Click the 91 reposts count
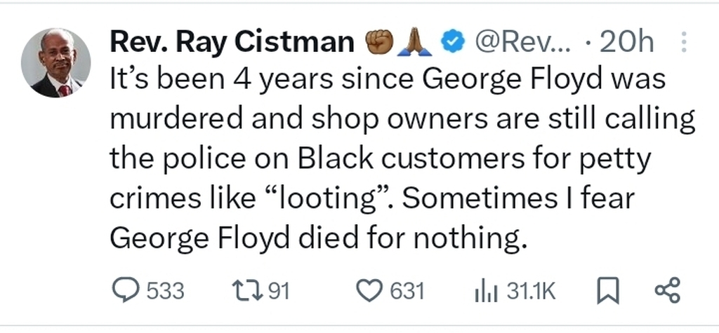Viewport: 719px width, 333px height. pos(279,291)
